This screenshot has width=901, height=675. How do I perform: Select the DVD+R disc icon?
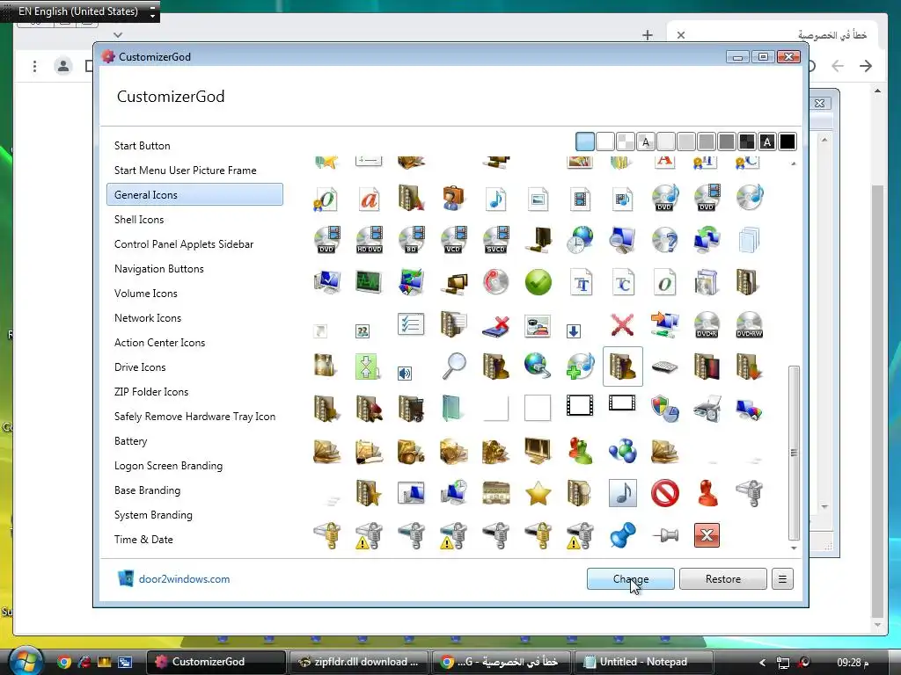click(x=707, y=324)
